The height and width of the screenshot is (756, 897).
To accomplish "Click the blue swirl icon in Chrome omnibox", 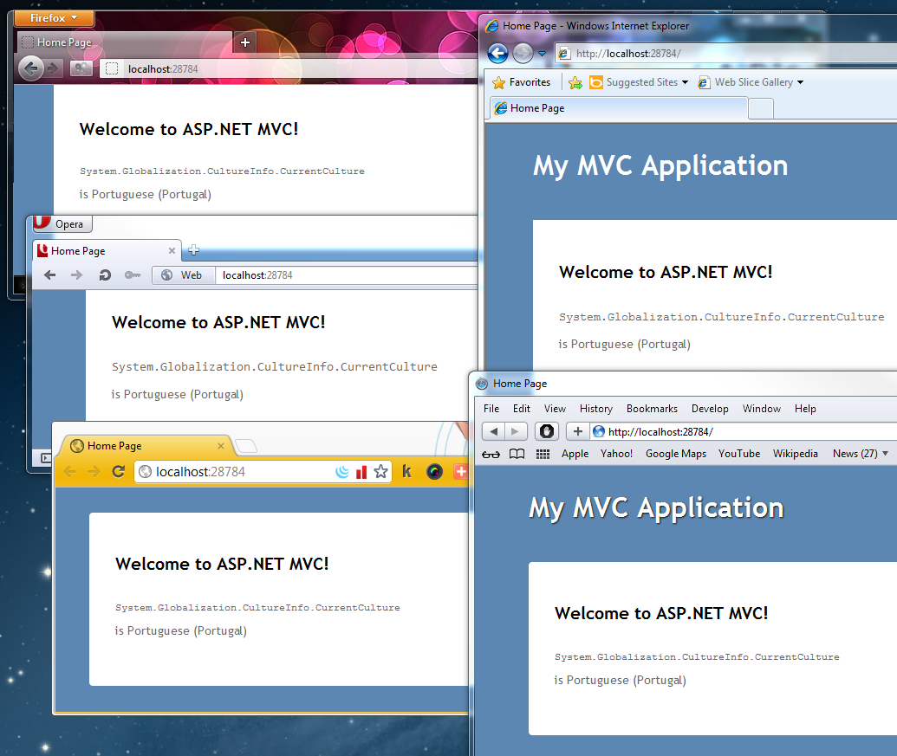I will coord(342,472).
